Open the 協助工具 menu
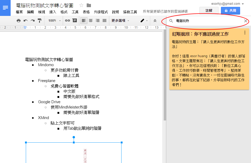 pos(130,12)
